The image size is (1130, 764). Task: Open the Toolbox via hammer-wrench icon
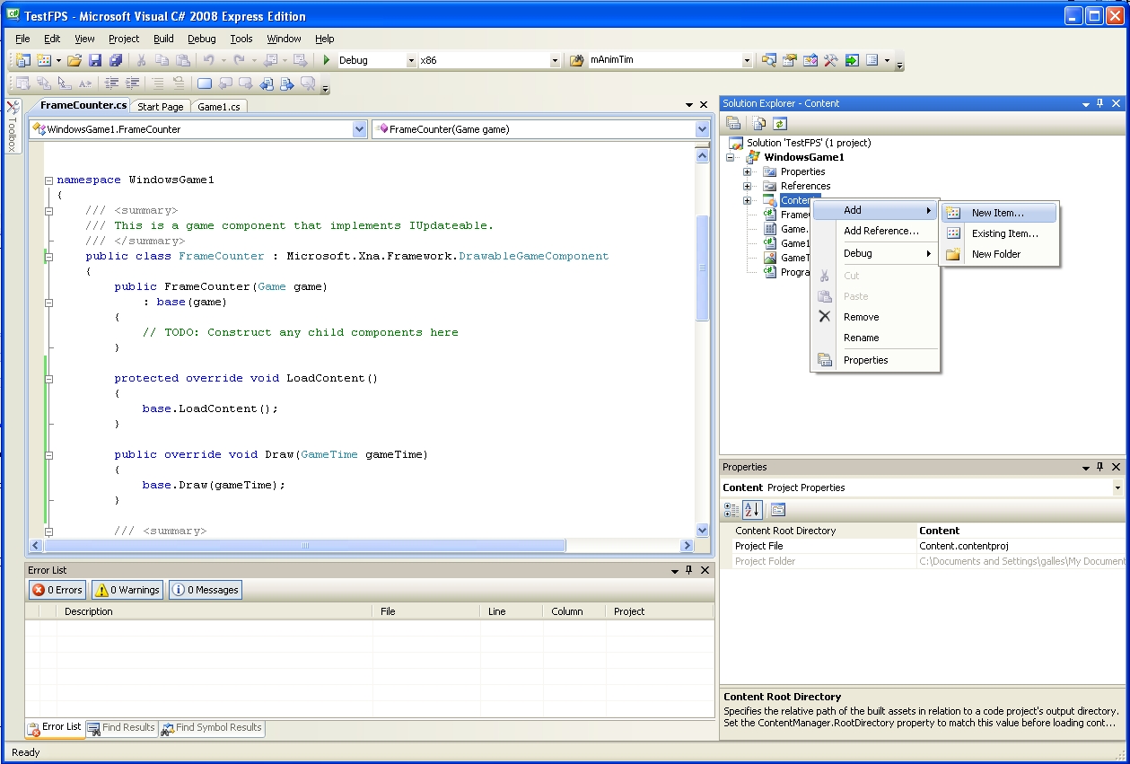tap(831, 60)
